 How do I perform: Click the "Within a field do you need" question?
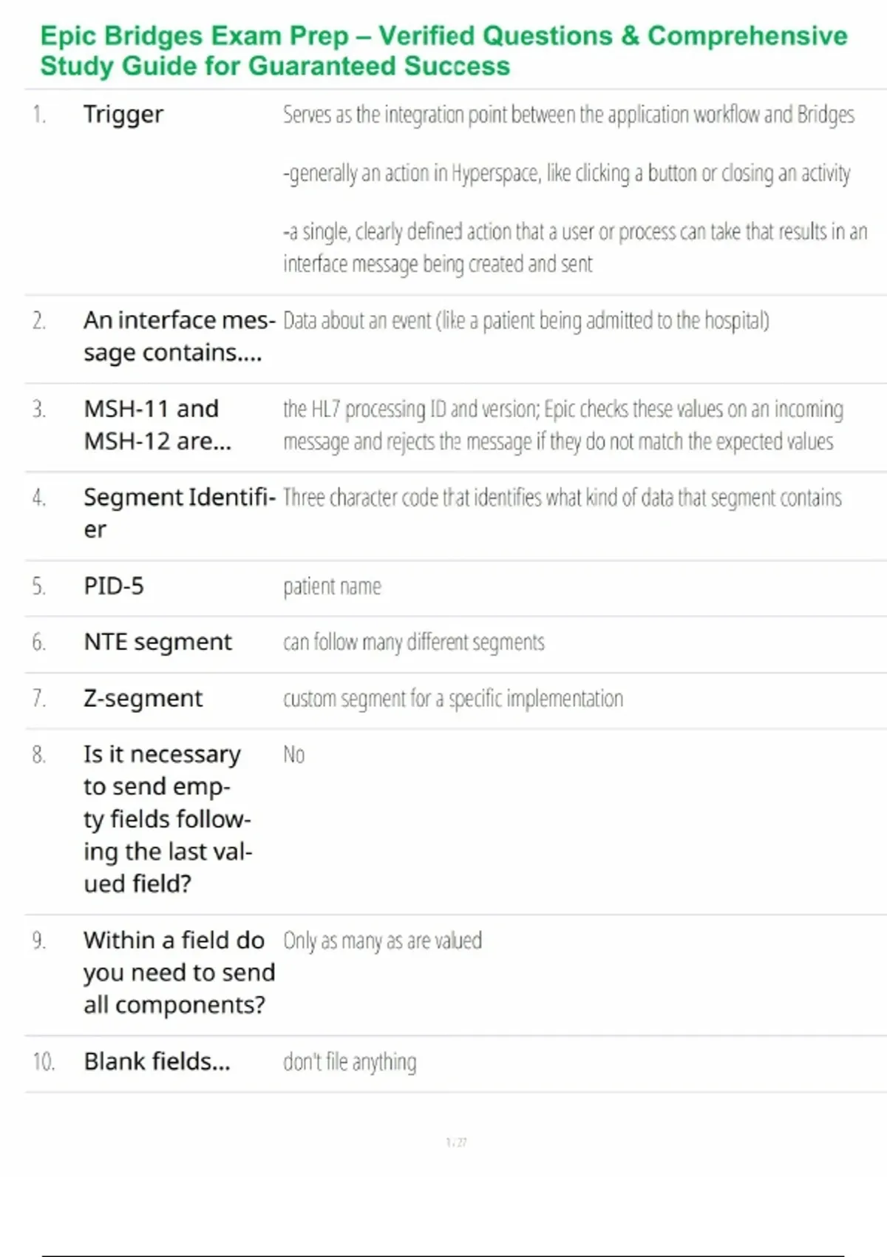point(177,972)
